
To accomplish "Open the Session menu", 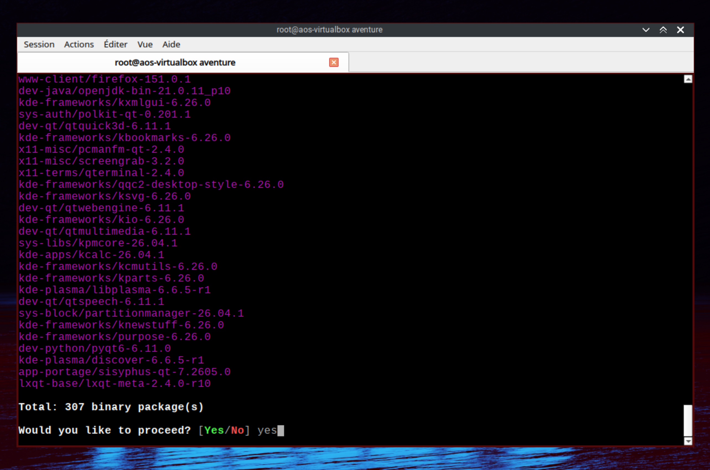I will (39, 44).
